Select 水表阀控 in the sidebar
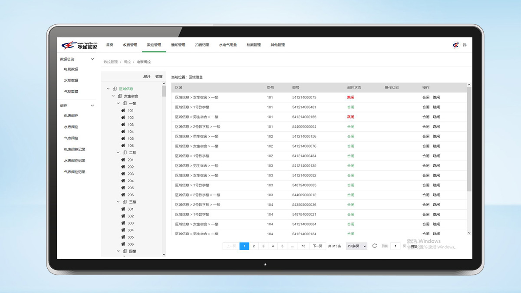Screen dimensions: 521x293 71,127
